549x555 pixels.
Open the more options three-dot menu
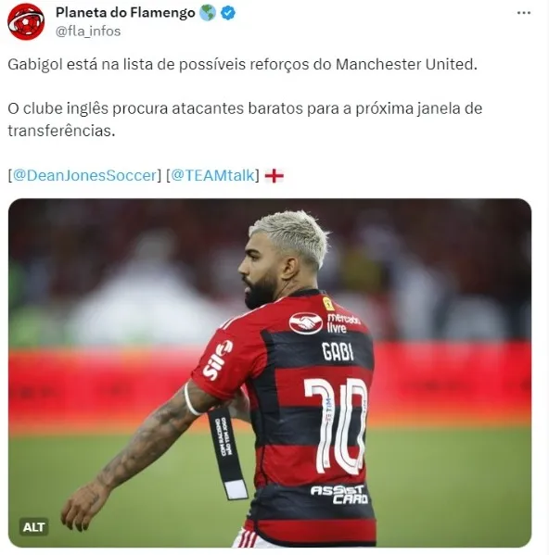click(524, 13)
